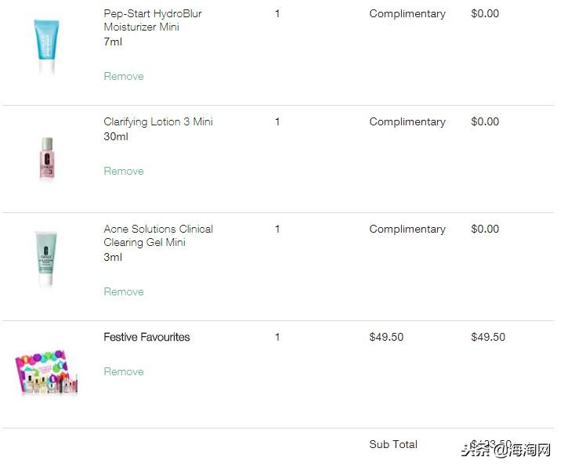The width and height of the screenshot is (564, 470).
Task: Click the $49.50 unit price of Festive Favourites
Action: tap(386, 338)
